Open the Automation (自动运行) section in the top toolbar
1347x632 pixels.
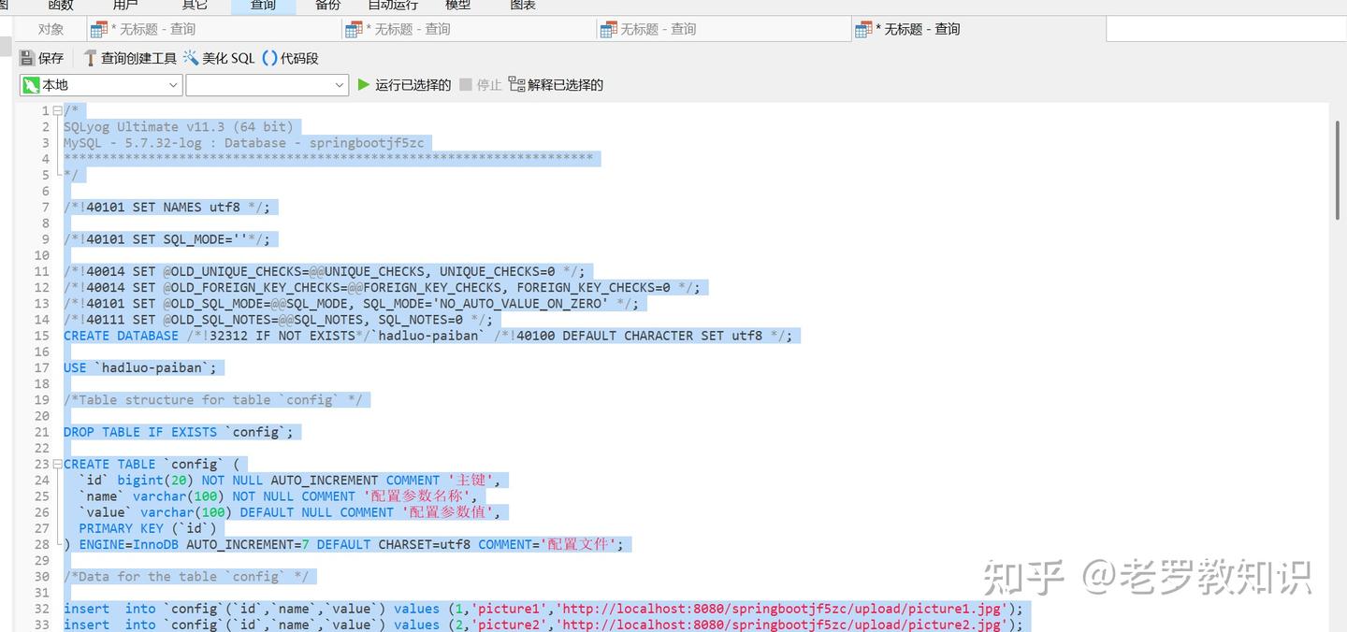click(393, 6)
